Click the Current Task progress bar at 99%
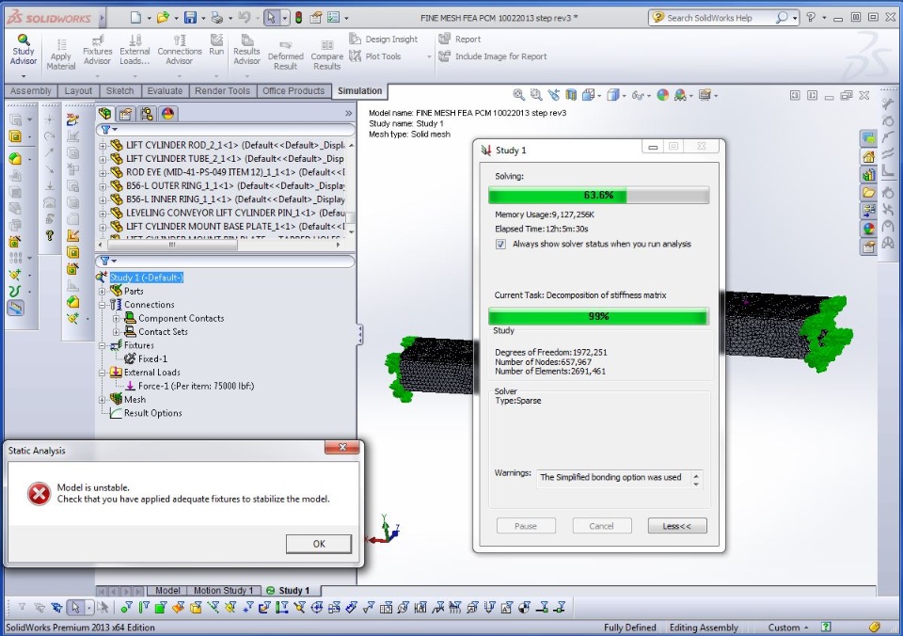Screen dimensions: 903x636 tap(599, 316)
